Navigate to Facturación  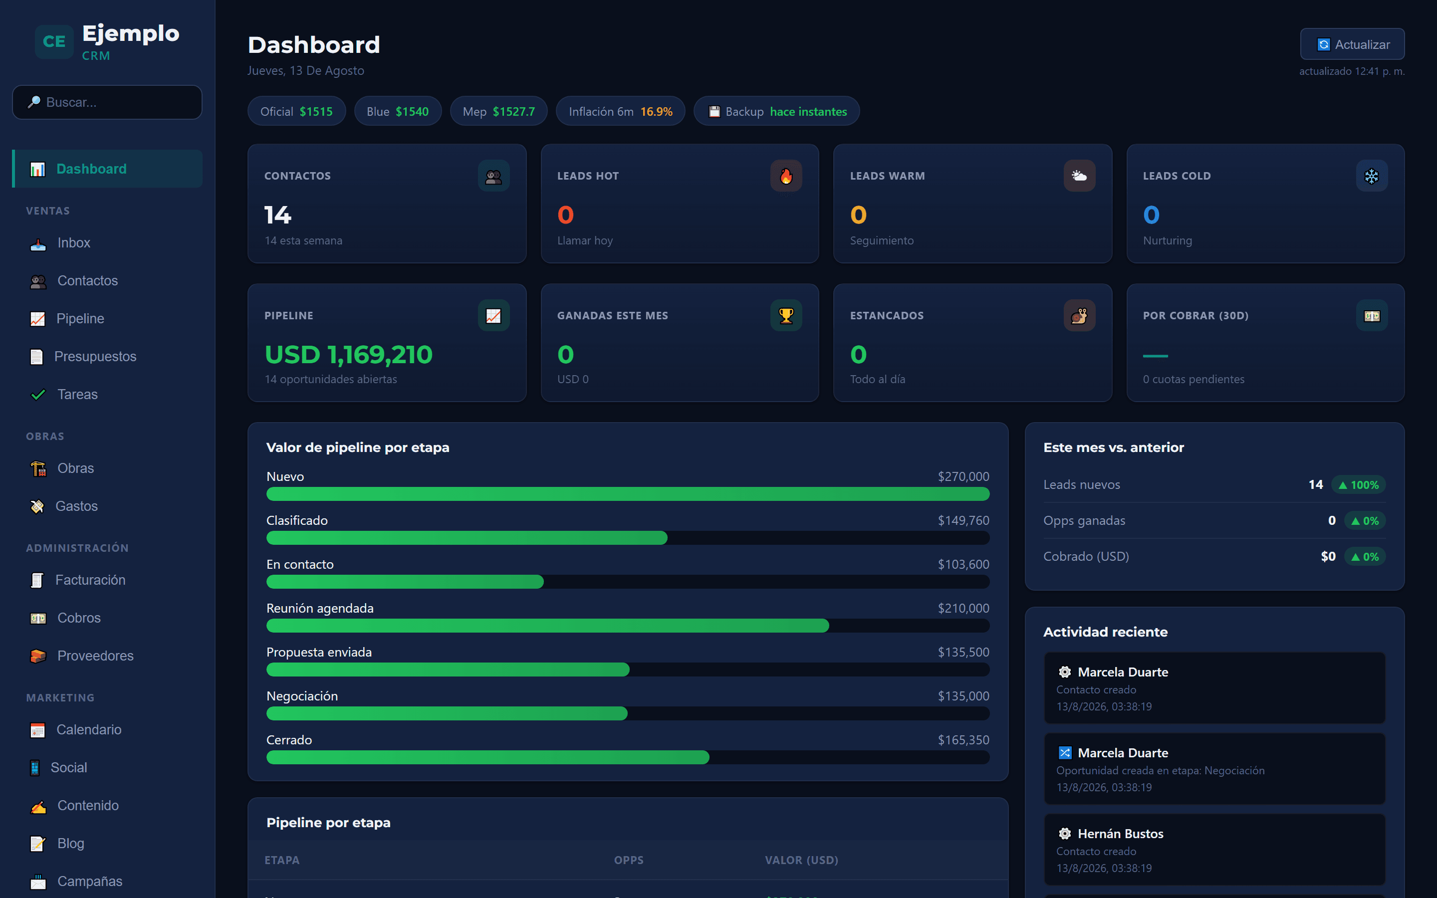[107, 580]
